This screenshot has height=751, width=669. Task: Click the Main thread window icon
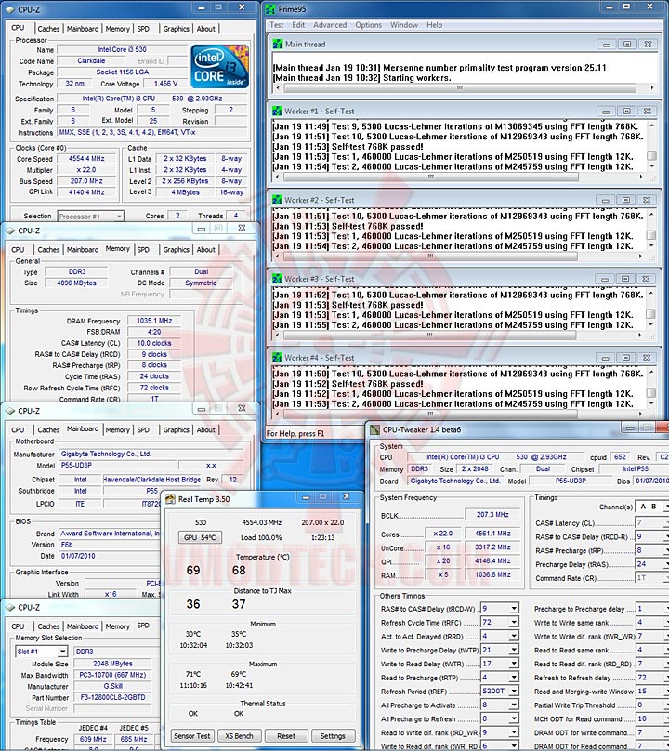pos(277,44)
